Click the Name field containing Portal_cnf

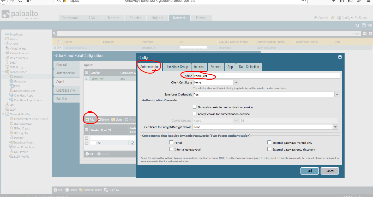266,76
